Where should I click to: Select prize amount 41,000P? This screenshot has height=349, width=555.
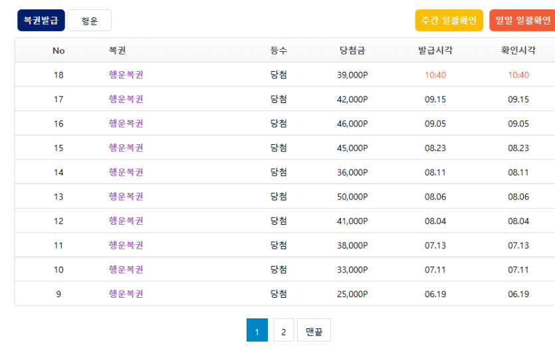click(352, 221)
